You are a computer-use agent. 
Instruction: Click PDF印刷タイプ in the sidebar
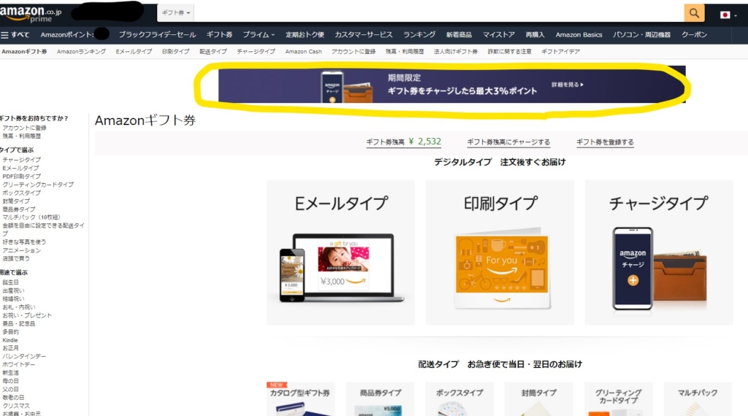21,177
